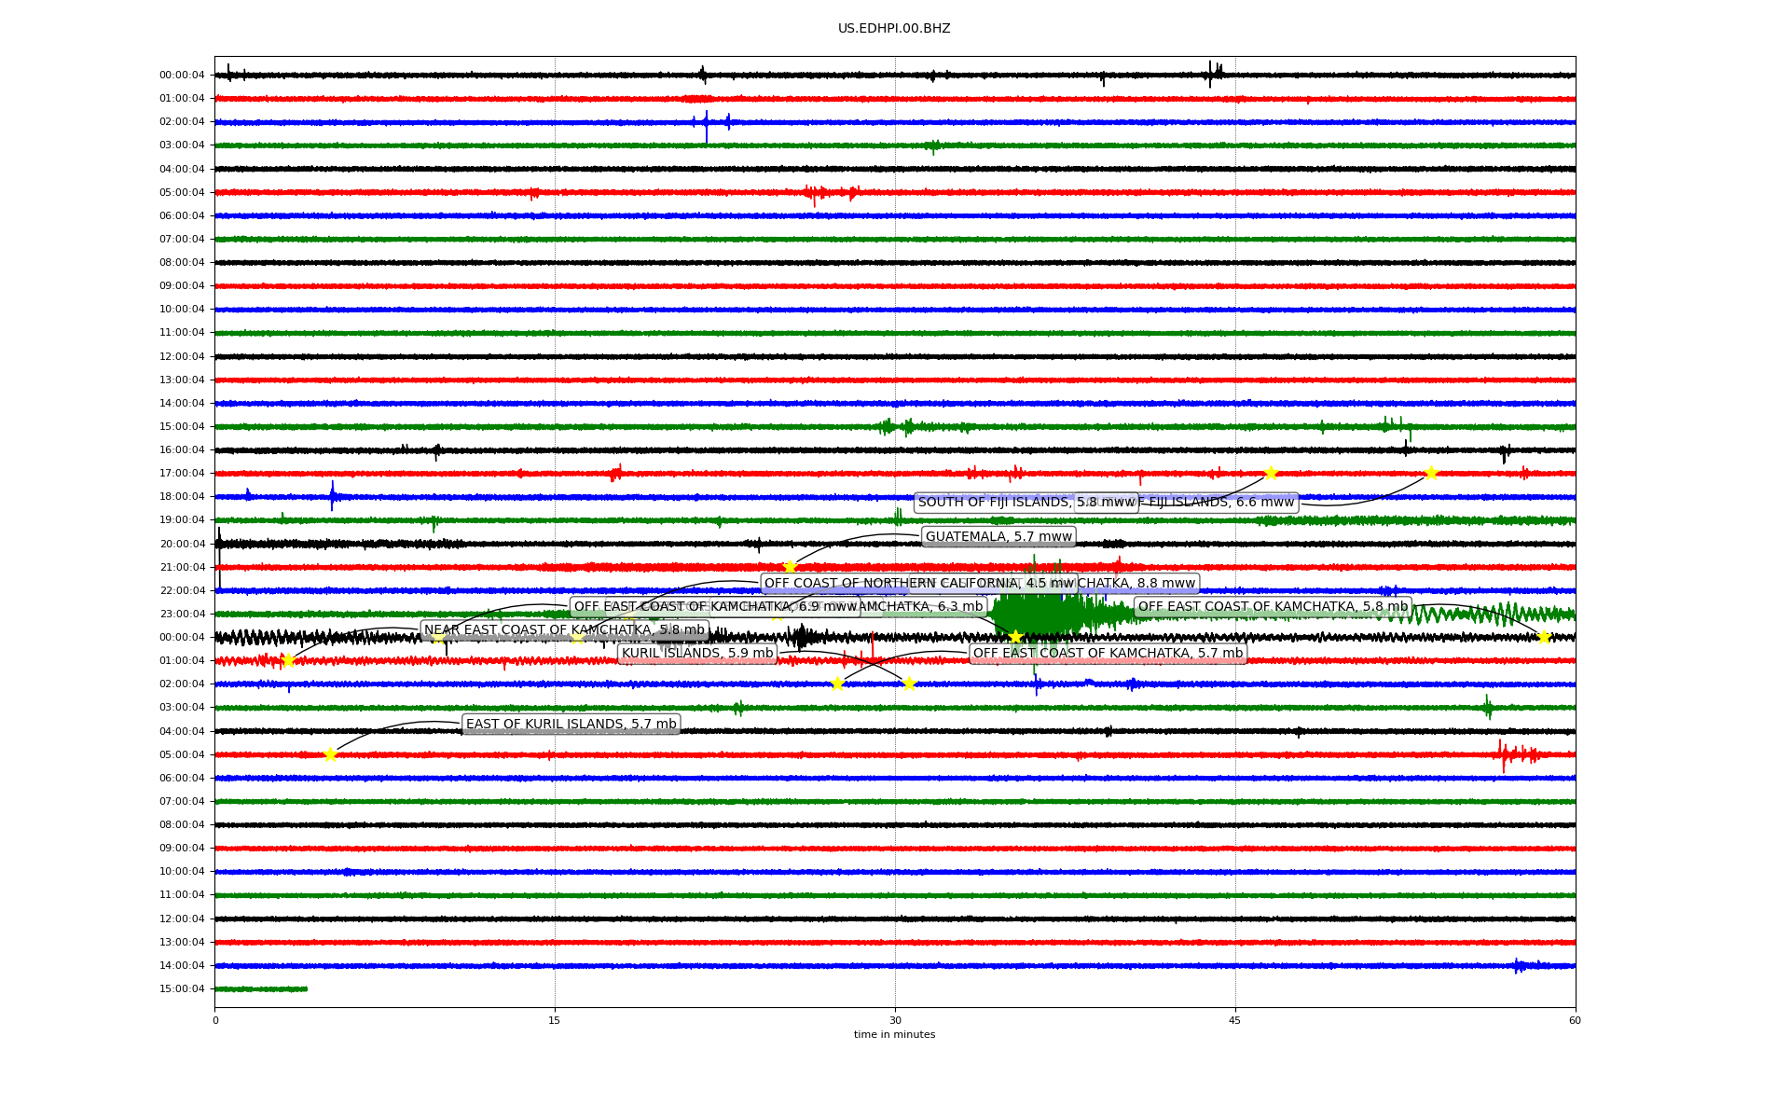Click the NEAR EAST COAST OF KAMCHATKA, 5.8 mb label
This screenshot has height=1119, width=1790.
pos(564,630)
